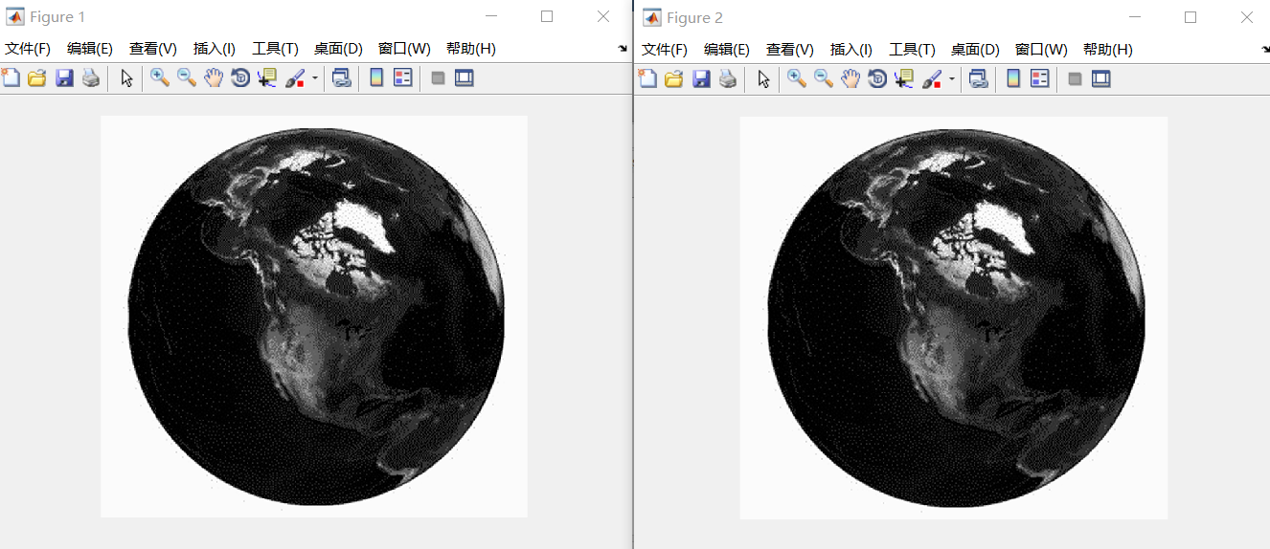The image size is (1270, 549).
Task: Activate Zoom In tool in Figure 2
Action: tap(797, 78)
